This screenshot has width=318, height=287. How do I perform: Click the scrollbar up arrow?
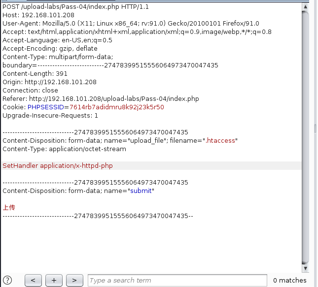pyautogui.click(x=305, y=7)
